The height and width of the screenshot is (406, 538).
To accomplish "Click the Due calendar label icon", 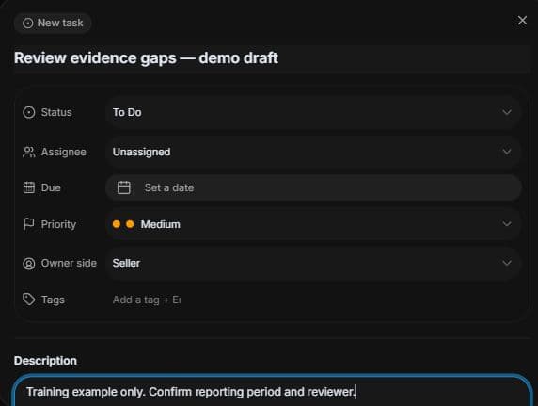I will pyautogui.click(x=29, y=187).
